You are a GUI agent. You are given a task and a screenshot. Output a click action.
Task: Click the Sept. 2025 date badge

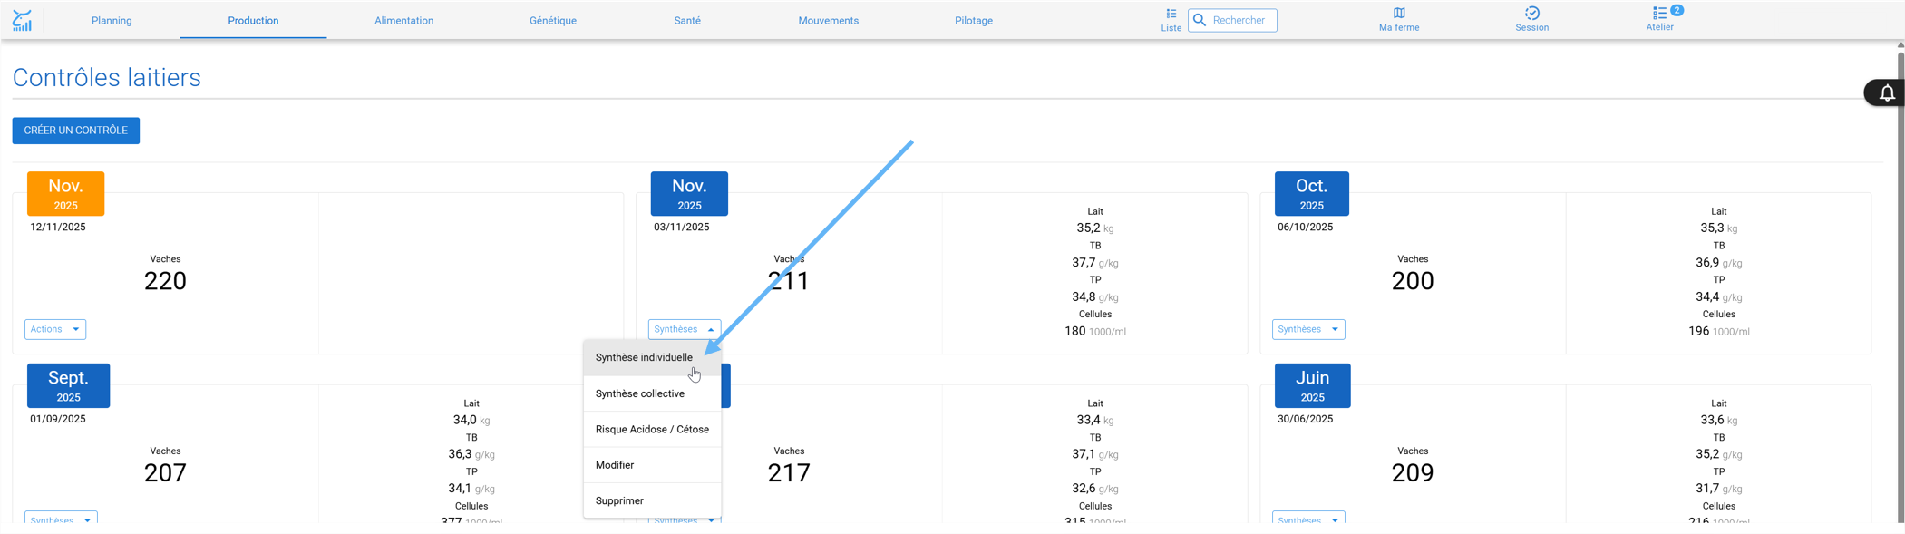pyautogui.click(x=69, y=386)
